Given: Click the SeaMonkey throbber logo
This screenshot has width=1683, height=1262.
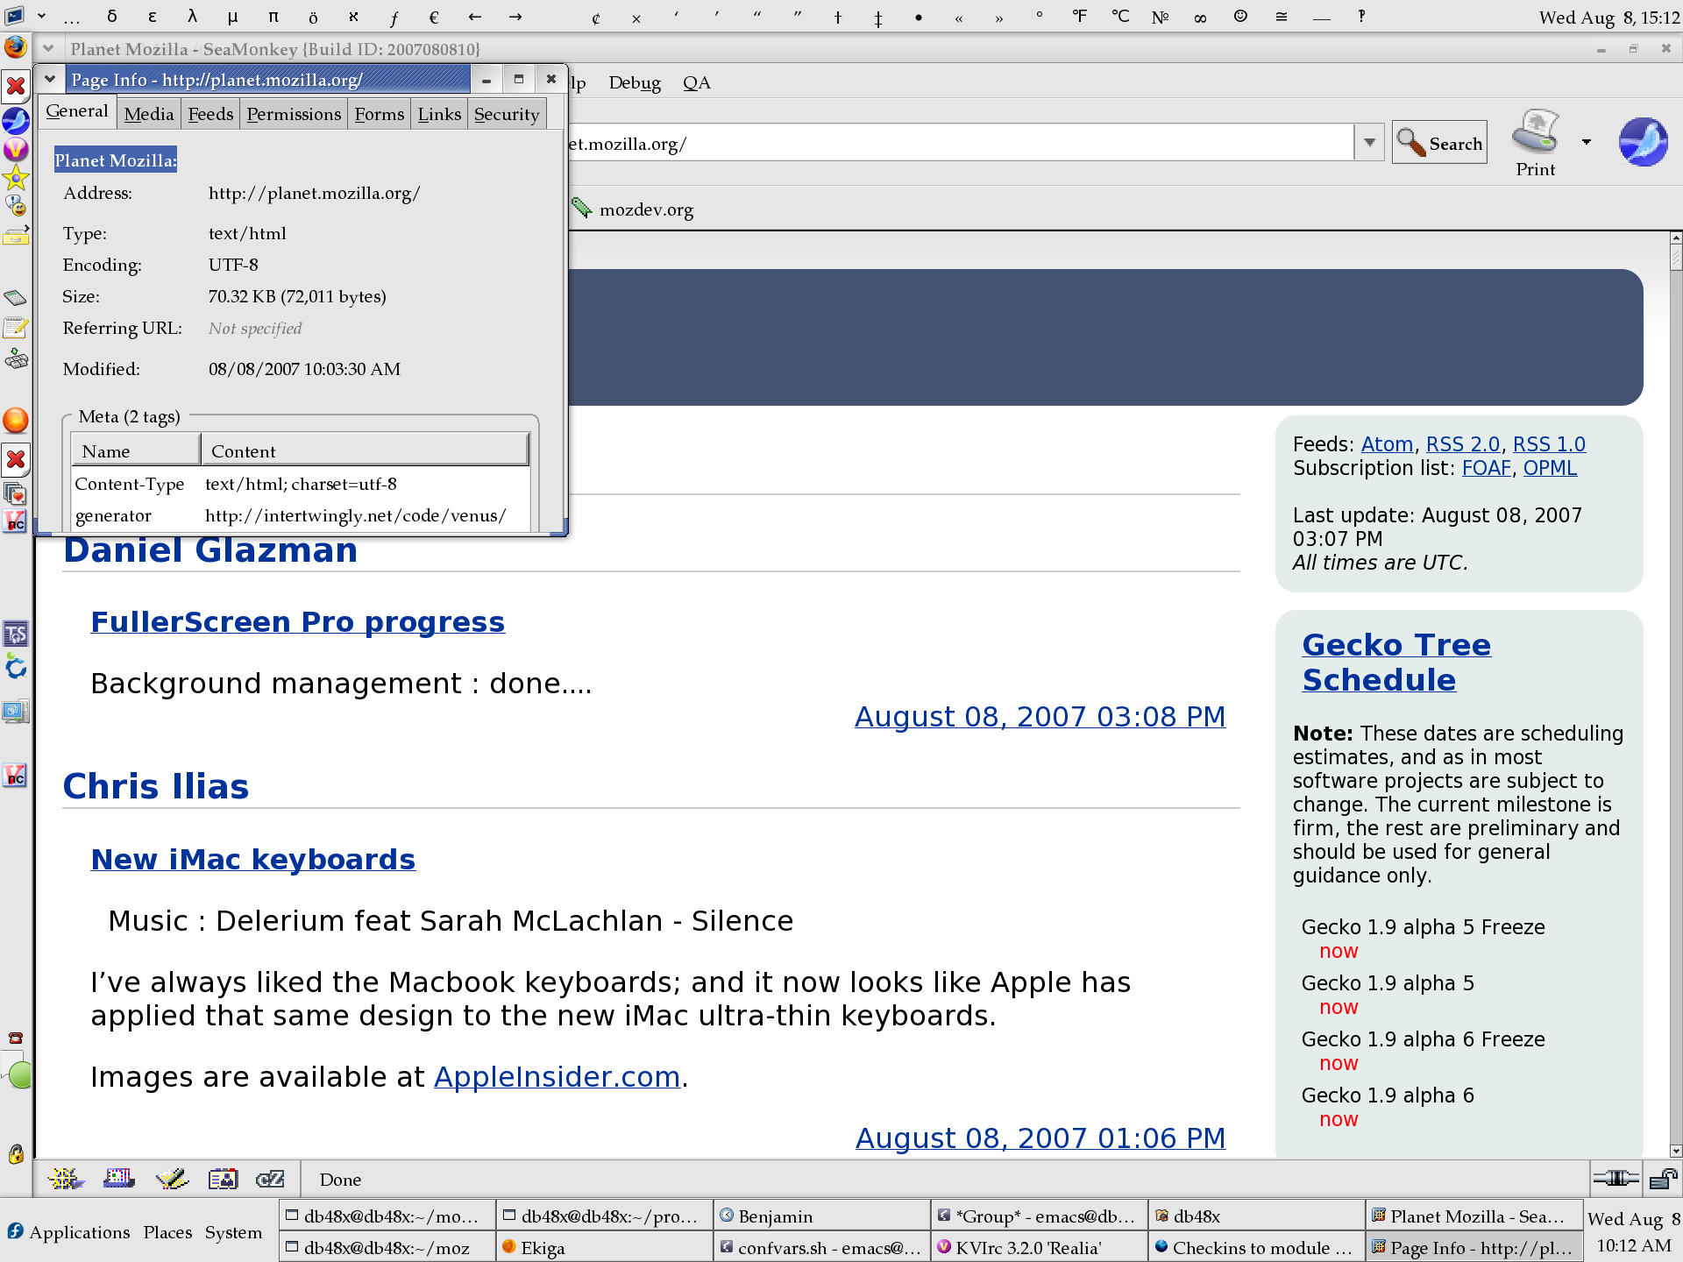Looking at the screenshot, I should point(1643,142).
